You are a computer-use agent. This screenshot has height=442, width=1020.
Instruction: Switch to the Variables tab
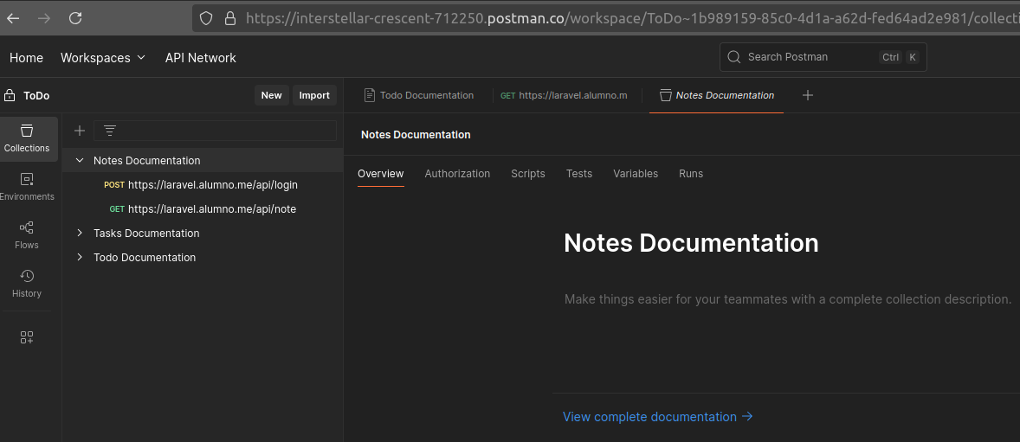coord(636,174)
